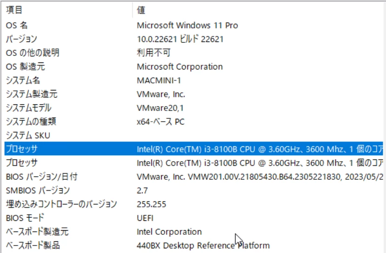Click the UEFI value
Screen dimensions: 386x253
(145, 218)
